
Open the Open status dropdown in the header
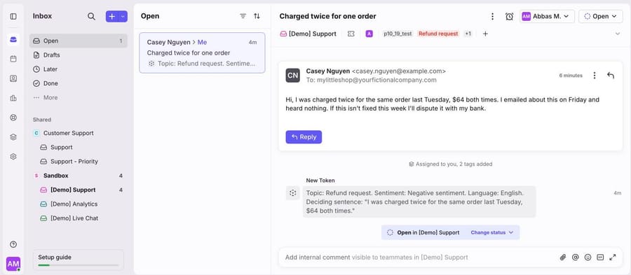[600, 17]
